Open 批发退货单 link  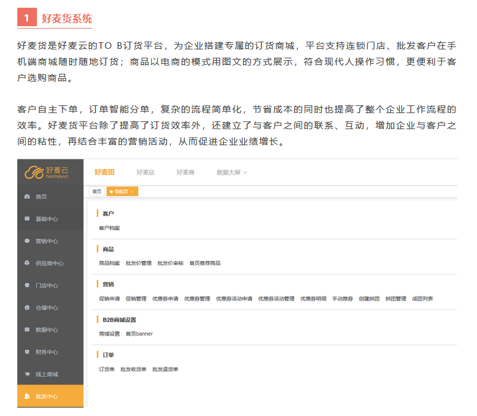[x=165, y=369]
